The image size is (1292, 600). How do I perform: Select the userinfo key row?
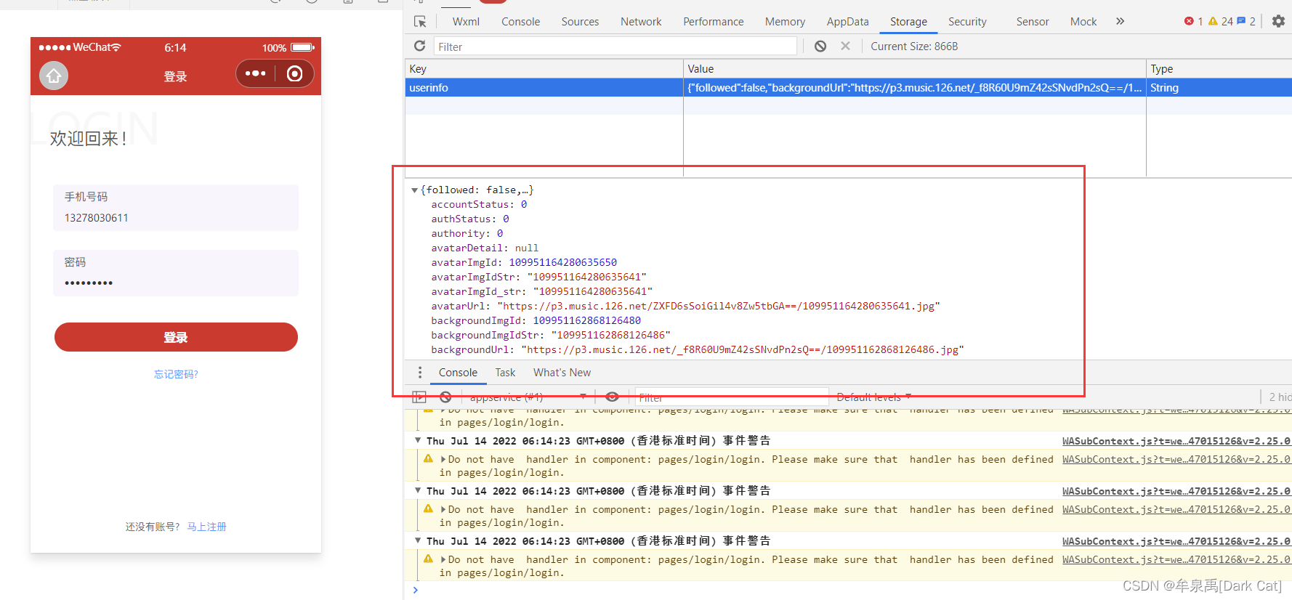pos(544,87)
